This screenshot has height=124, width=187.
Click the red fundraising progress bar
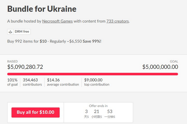93,74
